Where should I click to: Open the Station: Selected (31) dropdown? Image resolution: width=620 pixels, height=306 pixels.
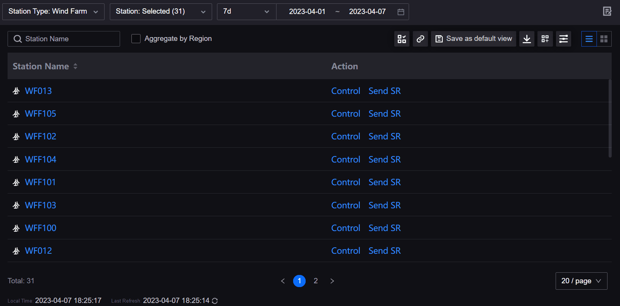(161, 11)
